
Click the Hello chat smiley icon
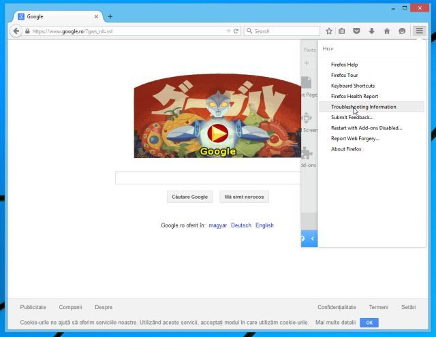[x=402, y=31]
